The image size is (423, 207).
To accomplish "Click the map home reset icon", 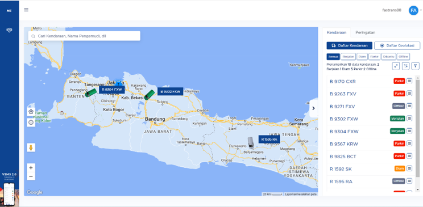I will pyautogui.click(x=31, y=112).
